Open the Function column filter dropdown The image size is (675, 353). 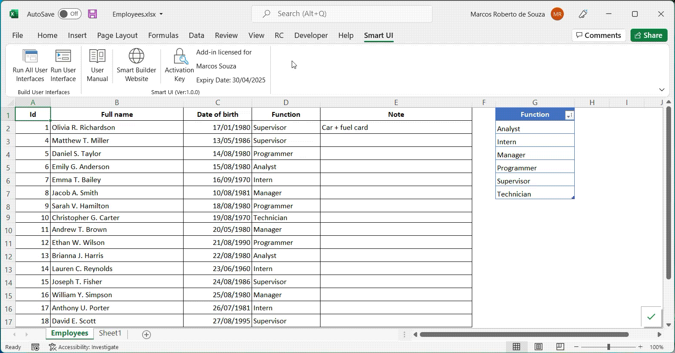(569, 114)
